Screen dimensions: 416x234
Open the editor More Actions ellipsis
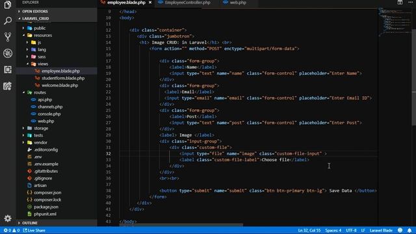(410, 2)
